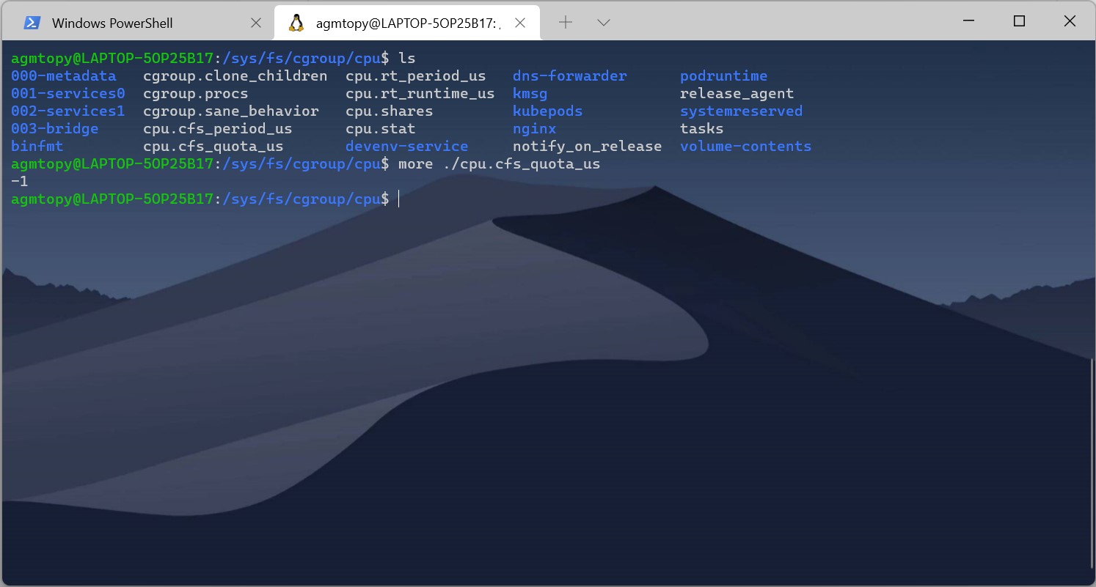The width and height of the screenshot is (1096, 587).
Task: Click the cpu.stat file name
Action: pos(381,128)
